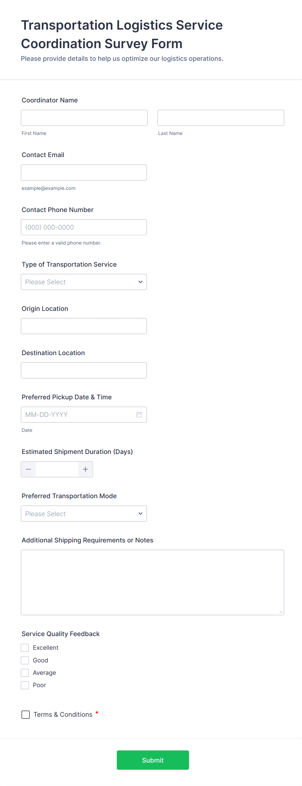
Task: Click the Additional Shipping Requirements notes textarea
Action: [x=152, y=582]
